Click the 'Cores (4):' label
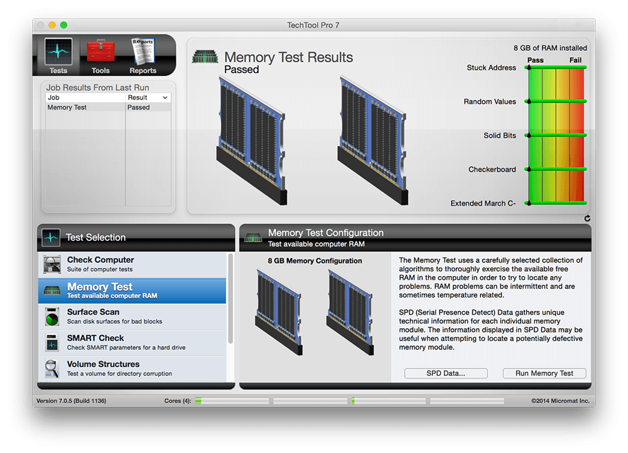Image resolution: width=628 pixels, height=453 pixels. (178, 401)
